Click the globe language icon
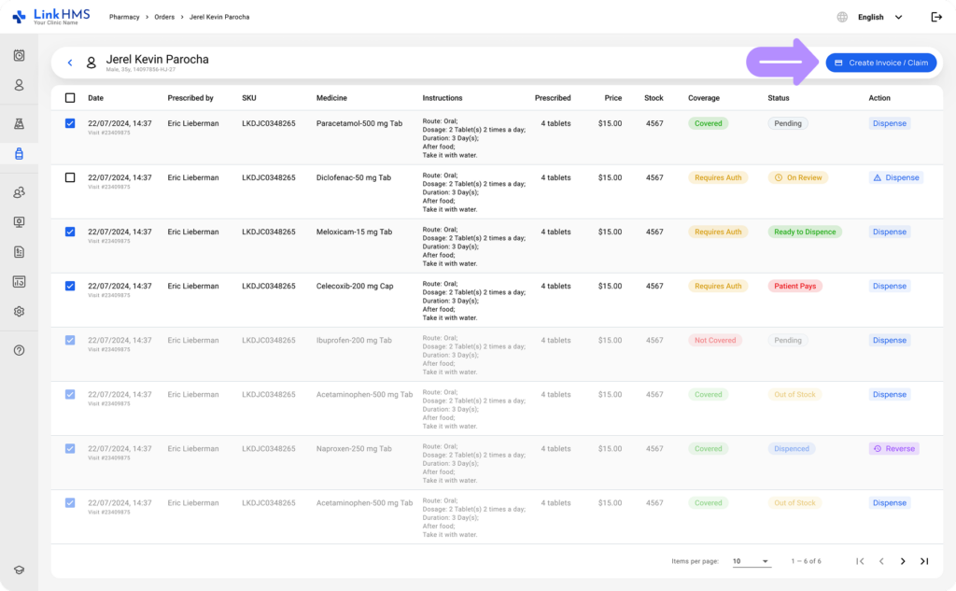This screenshot has width=956, height=591. (x=842, y=17)
